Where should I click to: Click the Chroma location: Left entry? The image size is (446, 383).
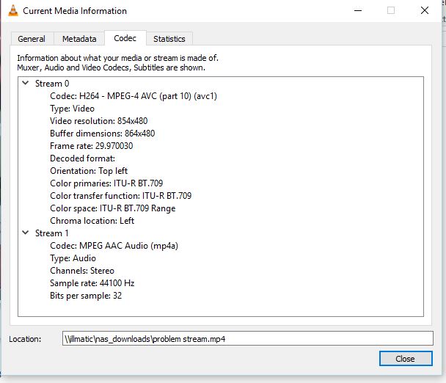coord(92,221)
